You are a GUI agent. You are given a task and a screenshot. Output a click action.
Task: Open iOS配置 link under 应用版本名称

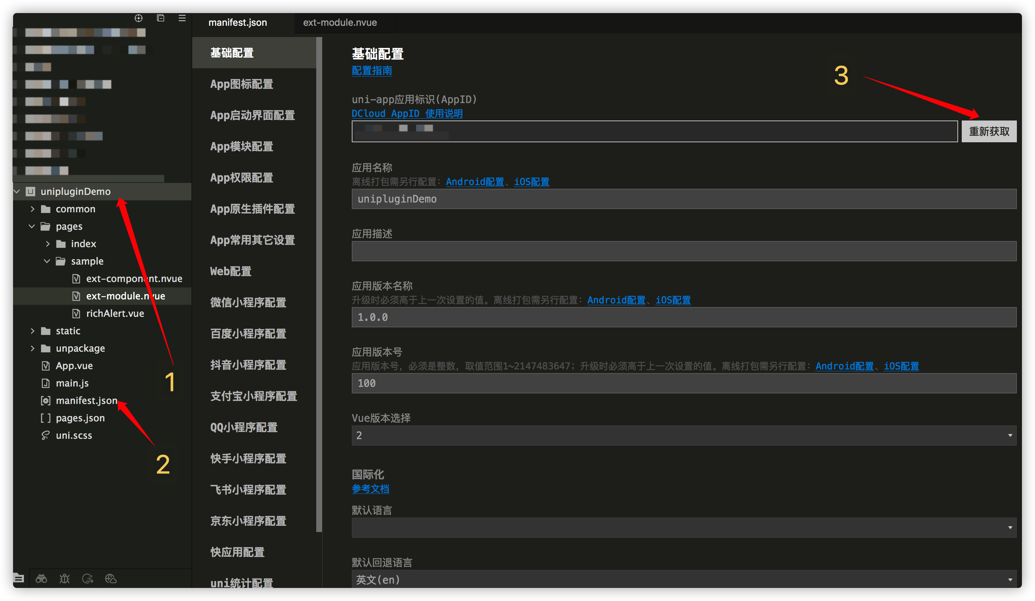673,300
